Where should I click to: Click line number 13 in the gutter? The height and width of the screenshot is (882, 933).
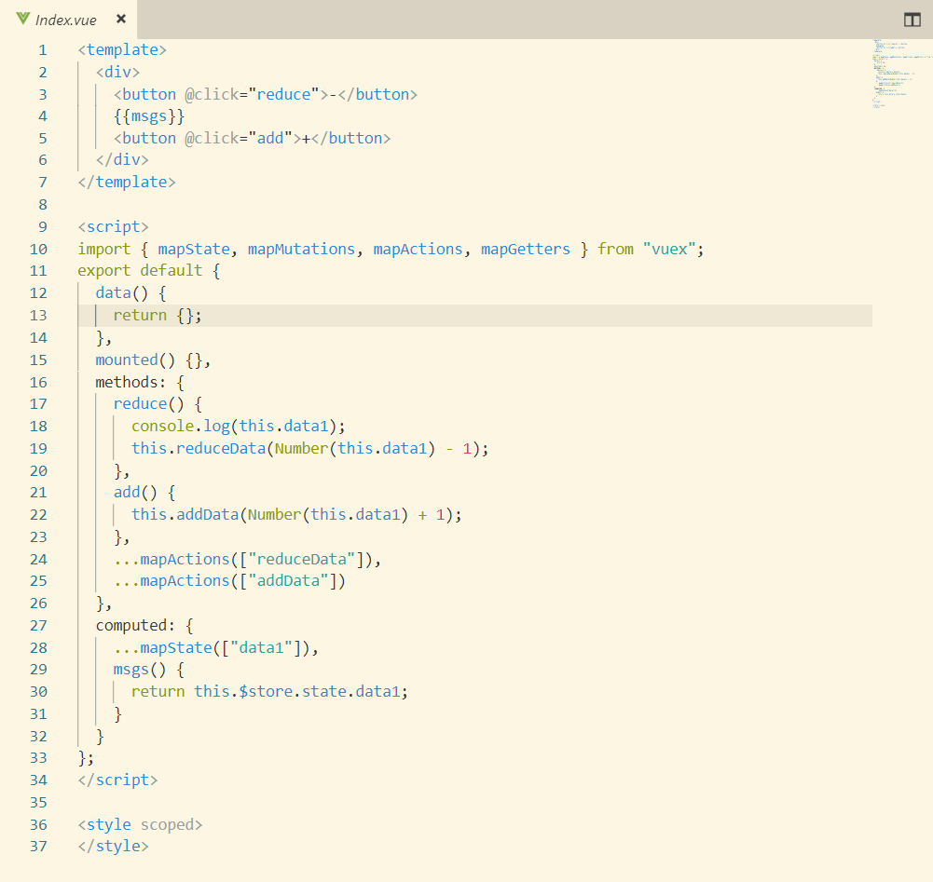click(38, 316)
